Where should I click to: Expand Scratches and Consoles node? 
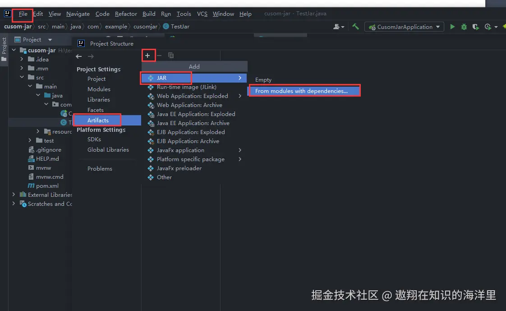pos(14,204)
